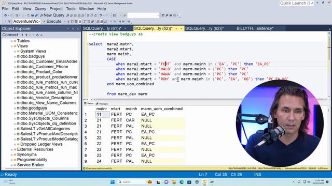This screenshot has height=186, width=332.
Task: Open the Connect dropdown in Object Explorer
Action: point(11,35)
